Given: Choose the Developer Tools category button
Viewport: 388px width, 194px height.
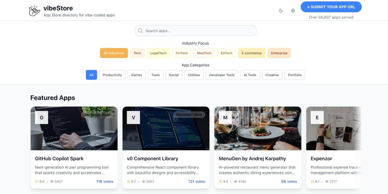Looking at the screenshot, I should (222, 75).
